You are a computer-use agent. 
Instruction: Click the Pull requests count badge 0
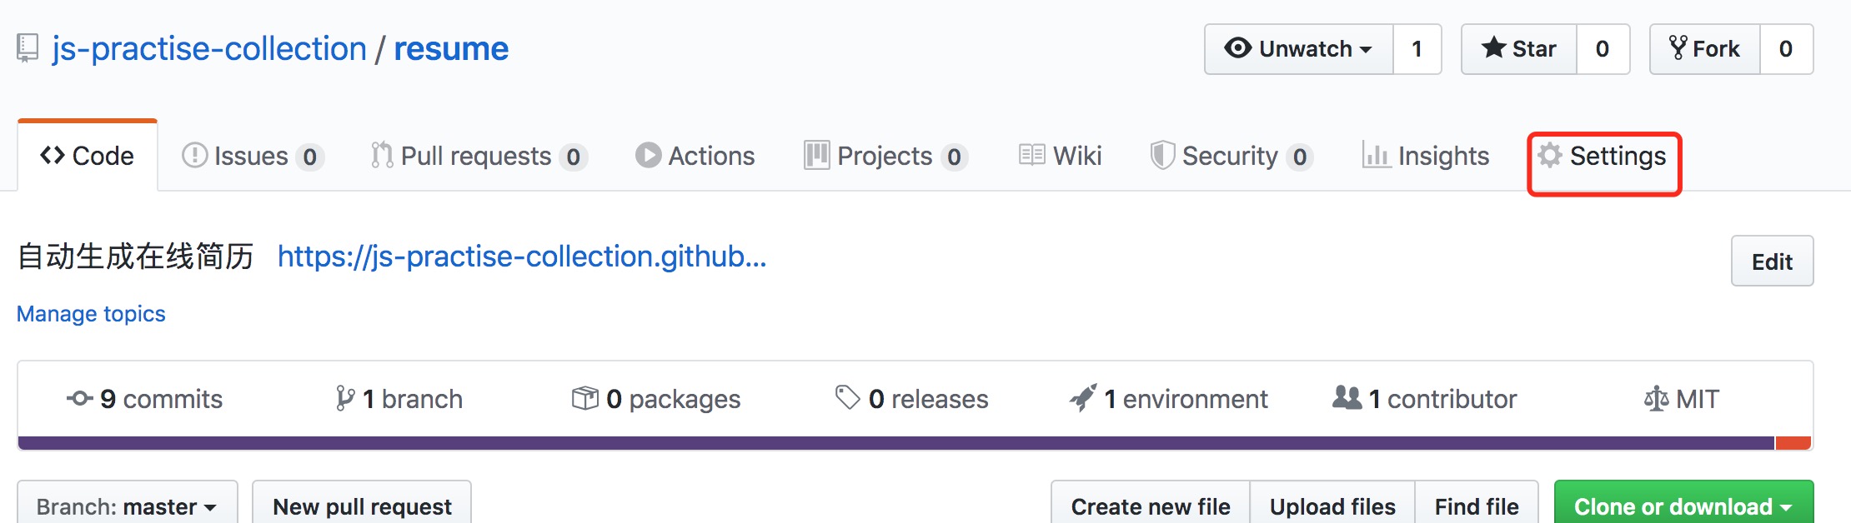click(574, 157)
